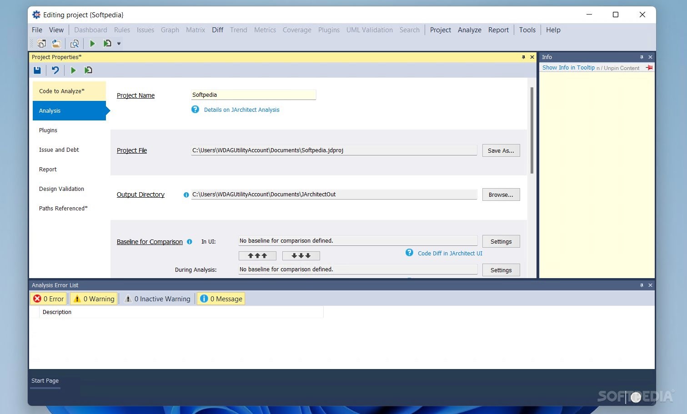
Task: Open the Report menu
Action: point(498,30)
